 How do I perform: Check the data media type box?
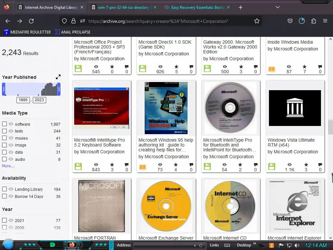pos(4,152)
